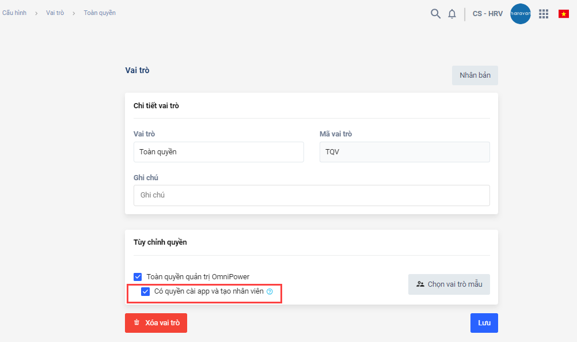The width and height of the screenshot is (577, 342).
Task: Open the search magnifier icon
Action: (x=435, y=14)
